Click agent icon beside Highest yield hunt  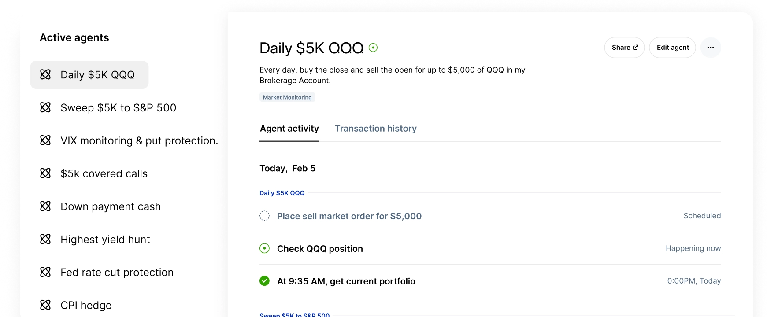pyautogui.click(x=45, y=240)
